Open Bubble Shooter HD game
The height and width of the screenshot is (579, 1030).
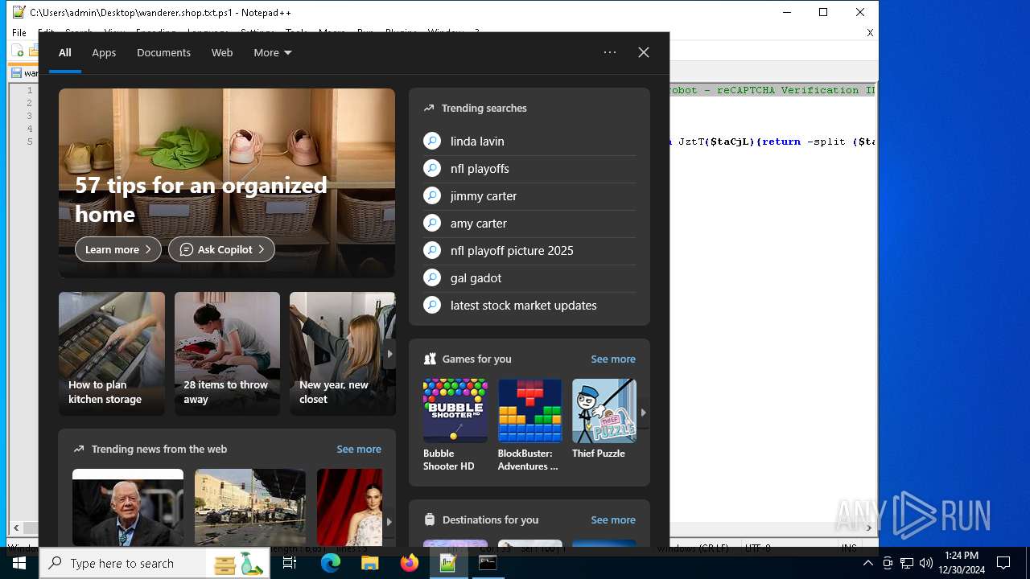(x=455, y=425)
